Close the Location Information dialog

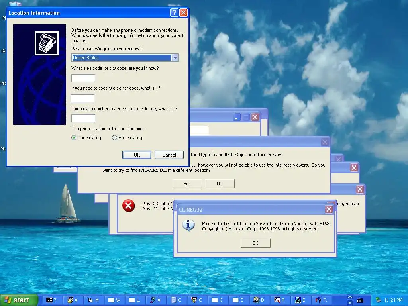pyautogui.click(x=183, y=12)
